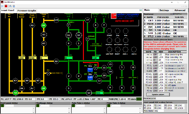The image size is (189, 114).
Task: Toggle the AUX 2 round button
Action: click(134, 49)
